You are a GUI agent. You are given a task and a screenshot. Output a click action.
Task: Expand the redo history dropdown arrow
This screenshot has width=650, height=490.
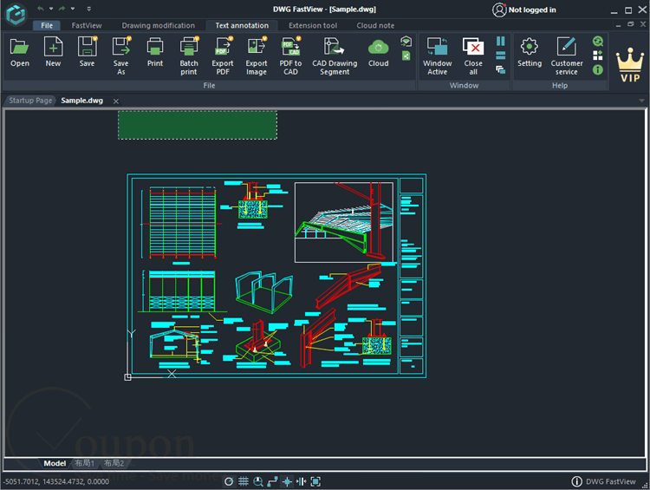[73, 9]
